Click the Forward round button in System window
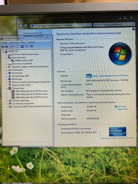 pos(25,26)
